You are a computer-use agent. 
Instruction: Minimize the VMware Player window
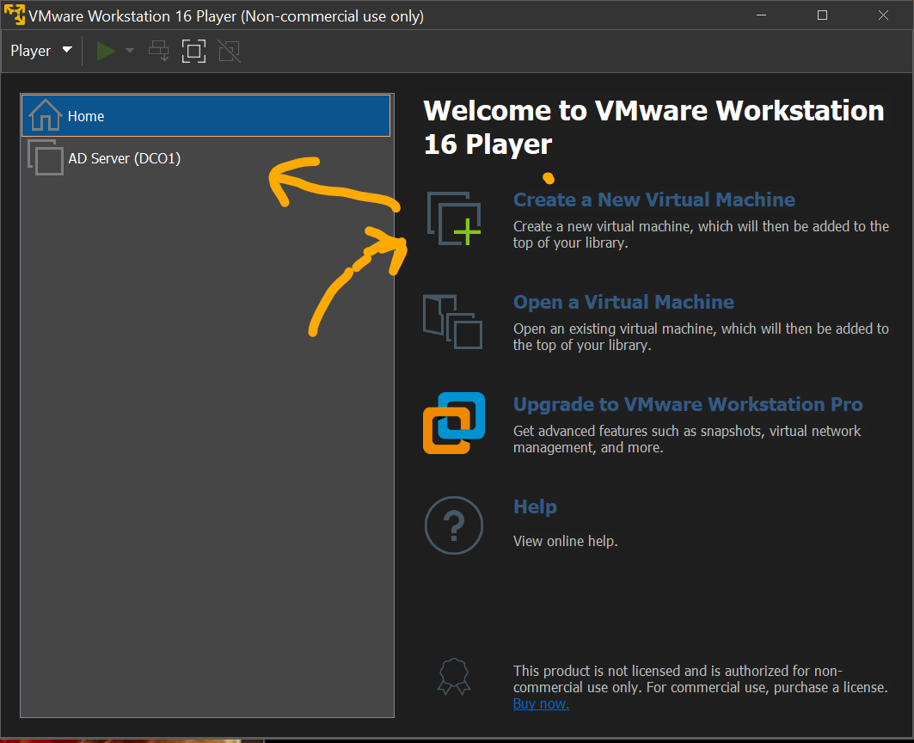(761, 15)
